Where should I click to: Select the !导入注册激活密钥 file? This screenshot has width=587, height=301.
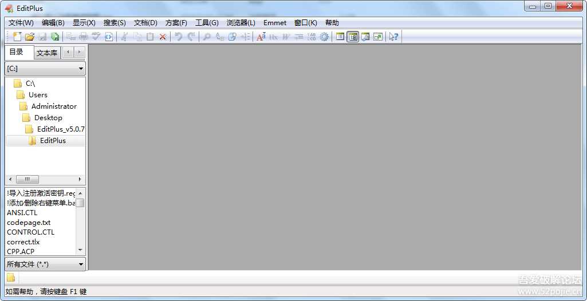41,193
